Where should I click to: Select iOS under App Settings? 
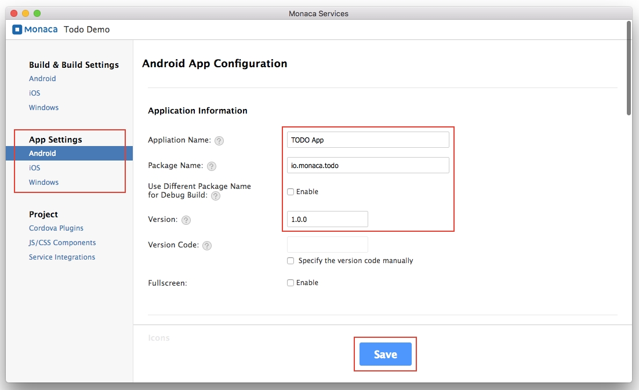click(x=35, y=167)
